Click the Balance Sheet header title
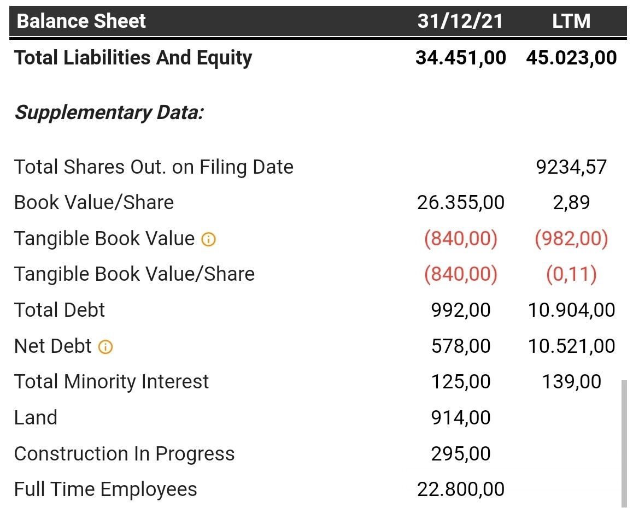The width and height of the screenshot is (633, 508). click(81, 21)
